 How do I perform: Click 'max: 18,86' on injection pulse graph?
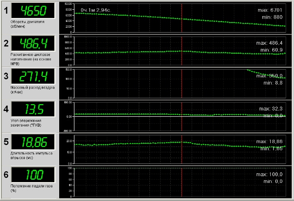click(269, 142)
